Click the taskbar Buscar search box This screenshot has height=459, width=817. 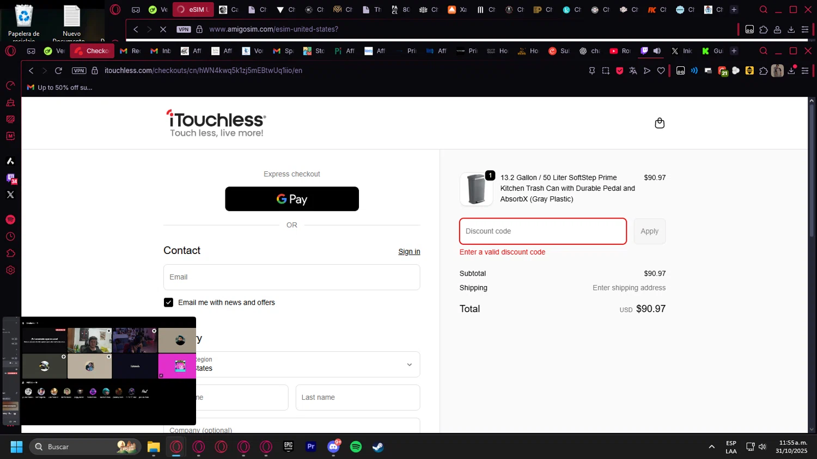click(85, 447)
